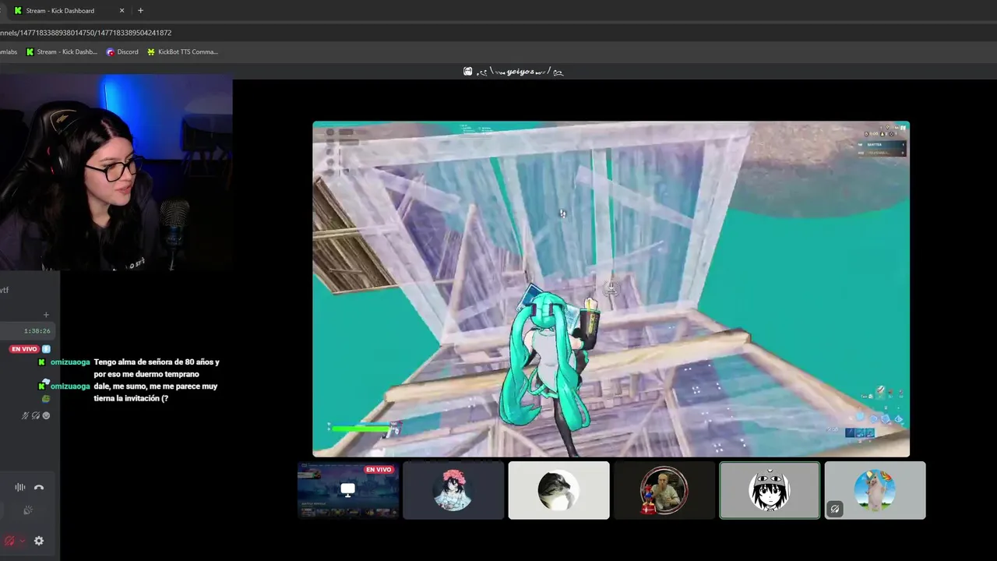Select participant with the cat avatar
Screen dimensions: 997x561
(x=558, y=490)
